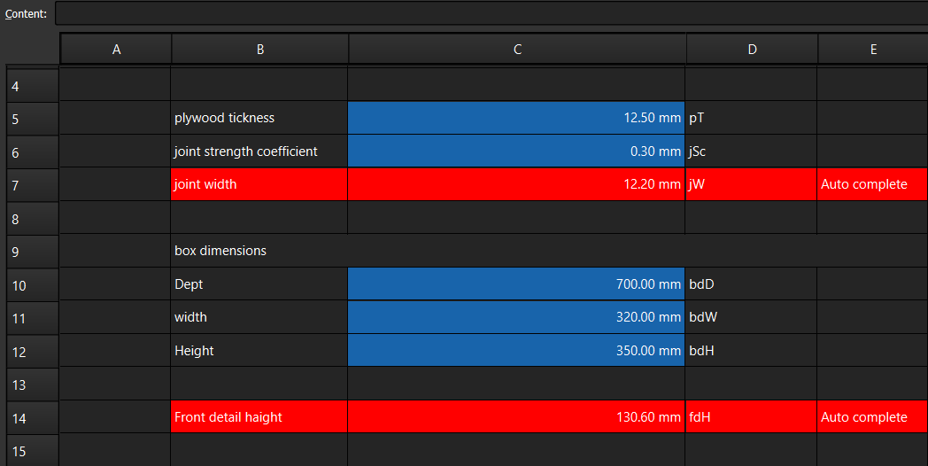Click the 130.60 mm front detail cell
Viewport: 928px width, 466px height.
pos(516,417)
